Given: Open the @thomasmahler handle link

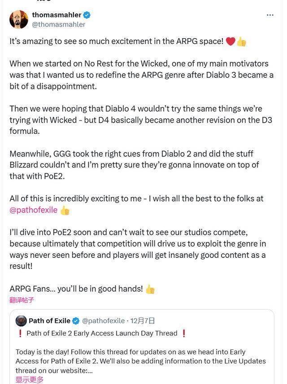Looking at the screenshot, I should [x=58, y=25].
